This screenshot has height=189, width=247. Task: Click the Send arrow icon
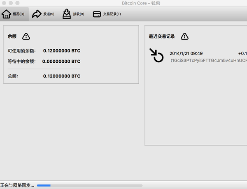tap(37, 14)
